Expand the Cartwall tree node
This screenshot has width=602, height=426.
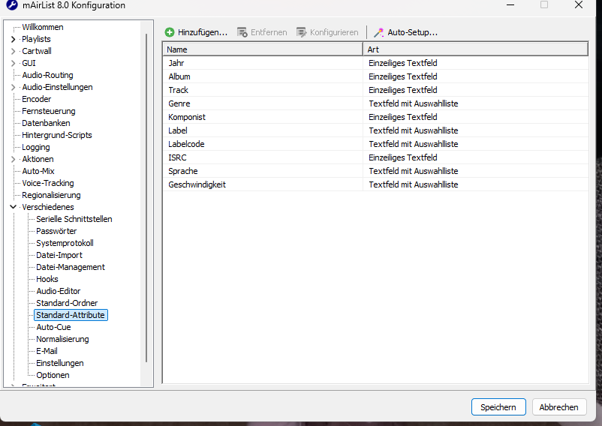pyautogui.click(x=14, y=51)
